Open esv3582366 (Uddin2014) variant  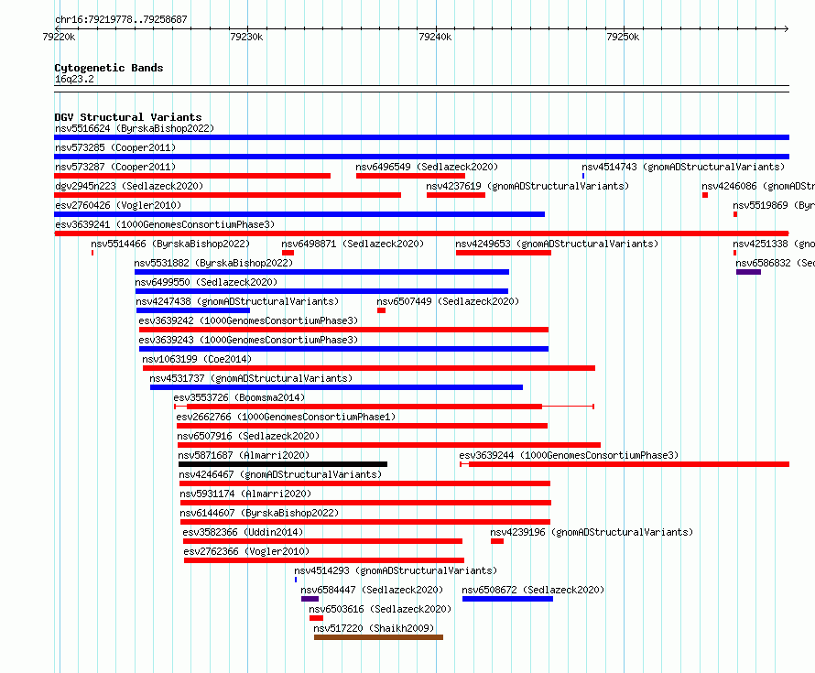click(243, 532)
